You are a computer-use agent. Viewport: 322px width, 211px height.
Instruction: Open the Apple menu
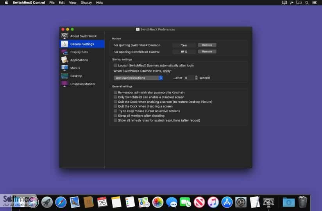point(6,3)
